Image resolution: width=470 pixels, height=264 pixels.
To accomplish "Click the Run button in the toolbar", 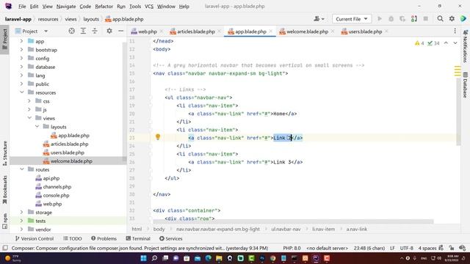I will click(380, 19).
